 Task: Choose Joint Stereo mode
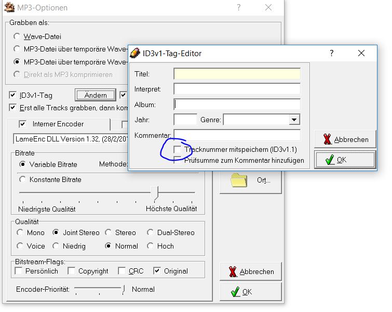(x=56, y=232)
